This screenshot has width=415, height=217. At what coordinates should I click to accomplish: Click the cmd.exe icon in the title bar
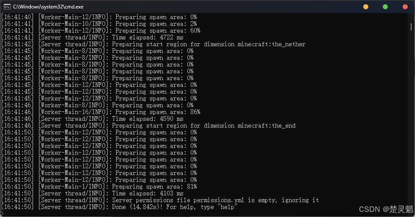(x=7, y=7)
